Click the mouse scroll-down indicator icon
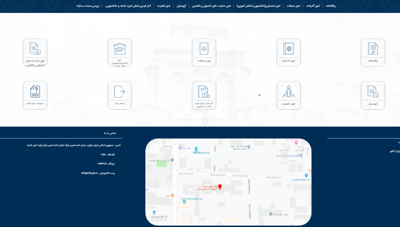 coord(205,121)
